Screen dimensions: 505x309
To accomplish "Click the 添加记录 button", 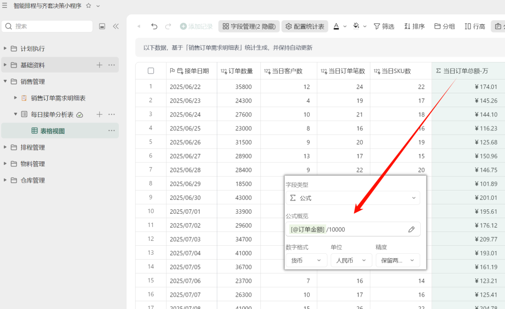I will click(x=196, y=26).
